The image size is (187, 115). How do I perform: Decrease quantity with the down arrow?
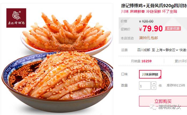point(154,88)
